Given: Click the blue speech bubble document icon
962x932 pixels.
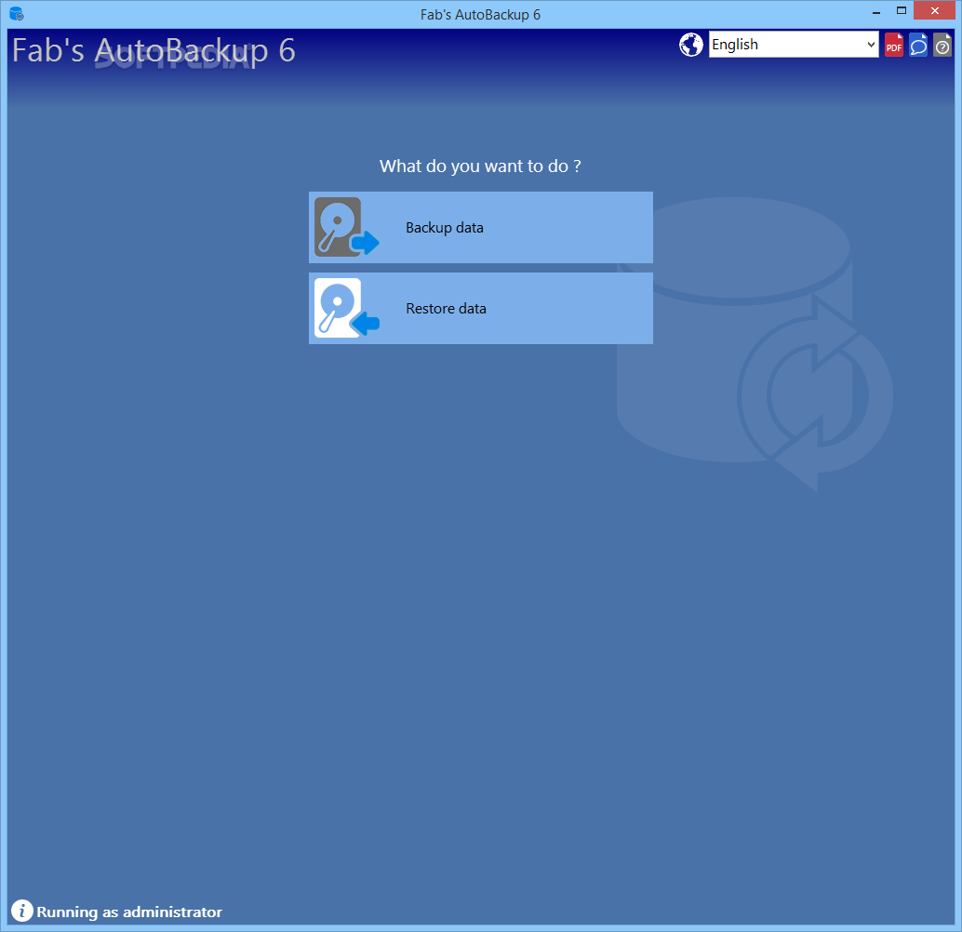Looking at the screenshot, I should [x=918, y=45].
